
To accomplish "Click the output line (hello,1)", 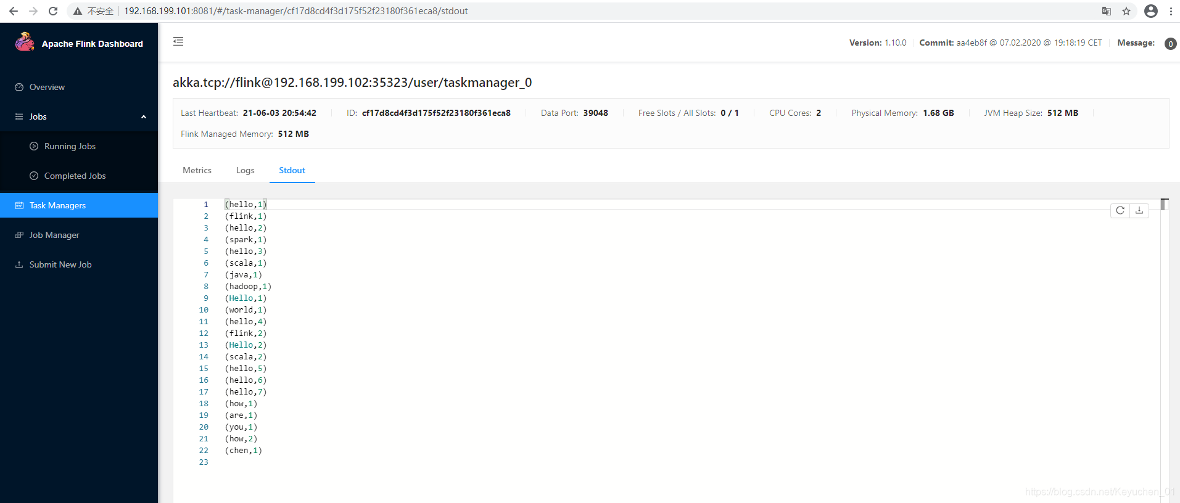I will (x=246, y=204).
